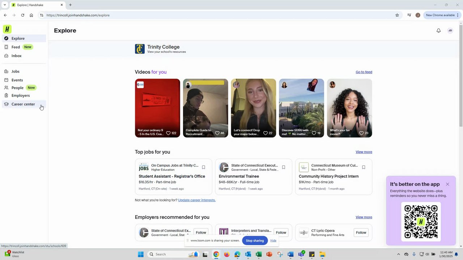Click the Stop sharing button

coord(255,240)
